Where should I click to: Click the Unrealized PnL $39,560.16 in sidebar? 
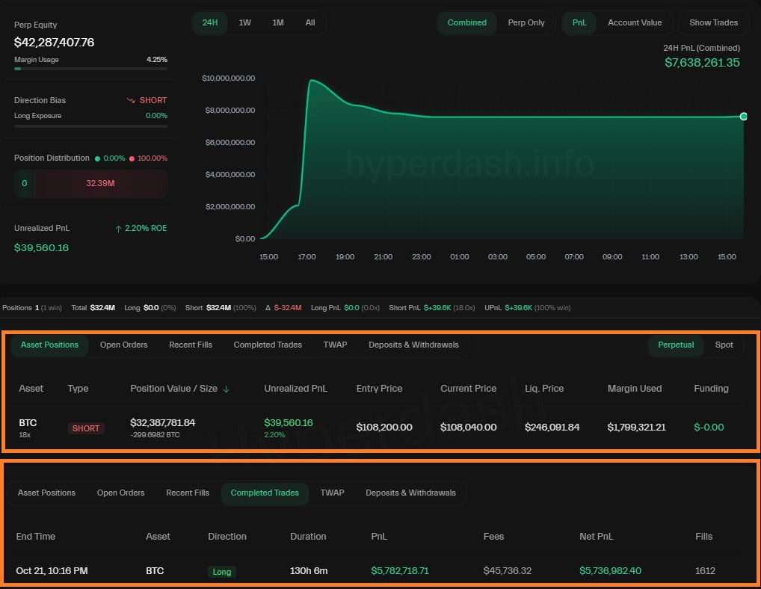point(41,248)
